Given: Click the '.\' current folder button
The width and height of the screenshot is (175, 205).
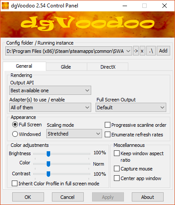Looking at the screenshot, I should pos(151,51).
